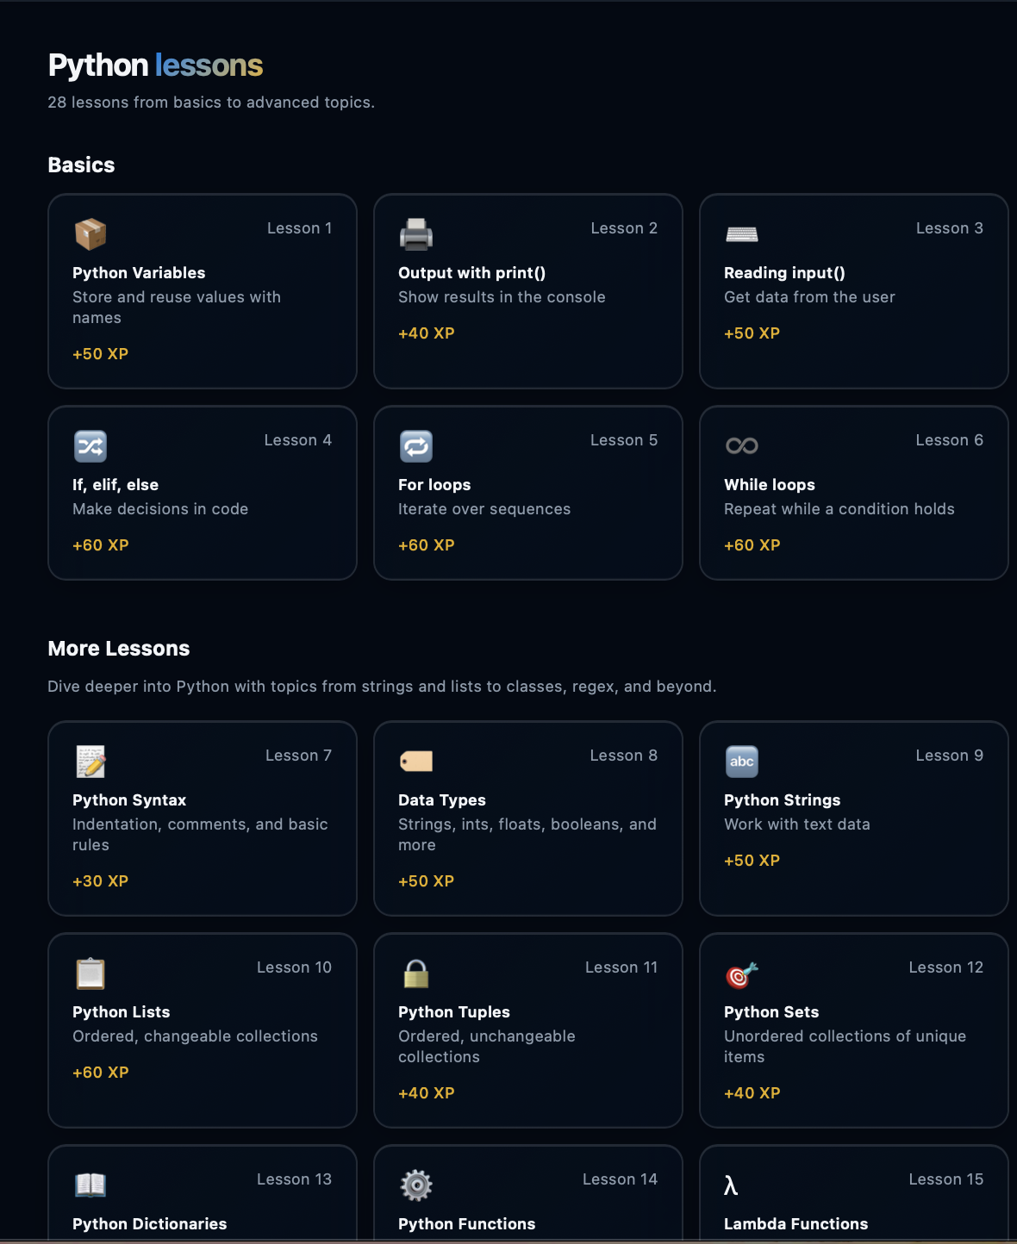
Task: Open the Python Syntax lesson
Action: click(129, 800)
